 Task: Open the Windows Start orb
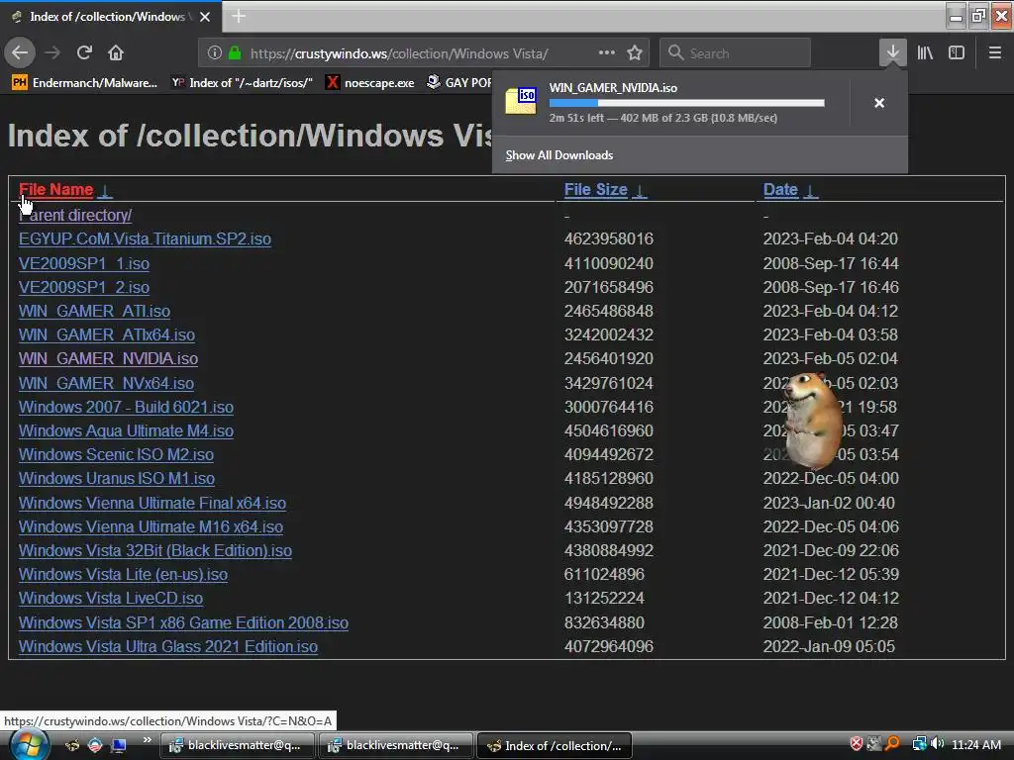[x=27, y=744]
